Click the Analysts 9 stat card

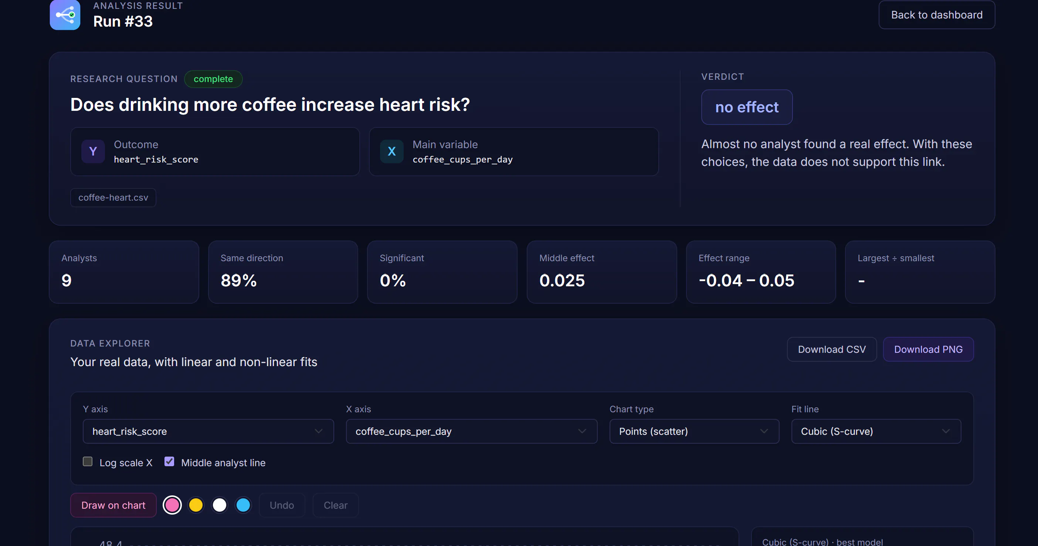tap(124, 272)
